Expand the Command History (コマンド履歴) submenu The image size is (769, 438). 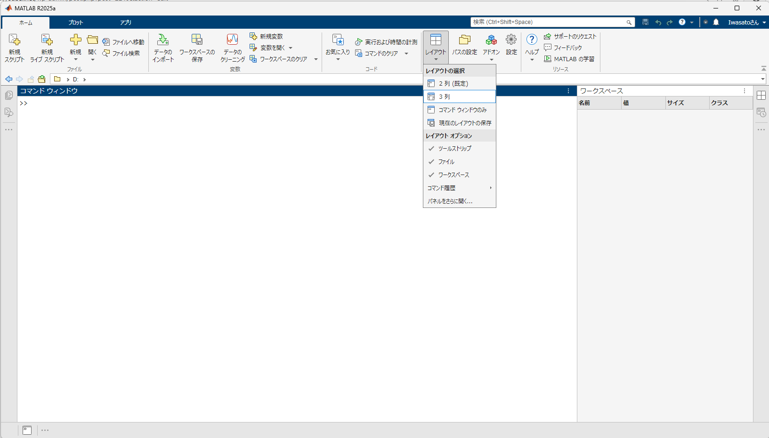pyautogui.click(x=459, y=188)
